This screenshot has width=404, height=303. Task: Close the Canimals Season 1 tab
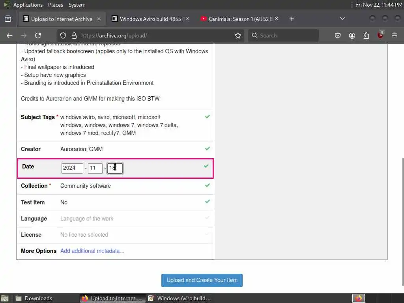click(277, 19)
